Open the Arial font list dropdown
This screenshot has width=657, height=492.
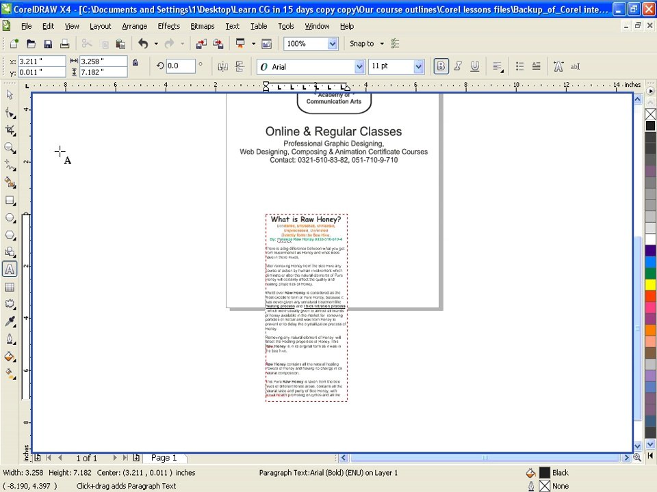(x=359, y=66)
